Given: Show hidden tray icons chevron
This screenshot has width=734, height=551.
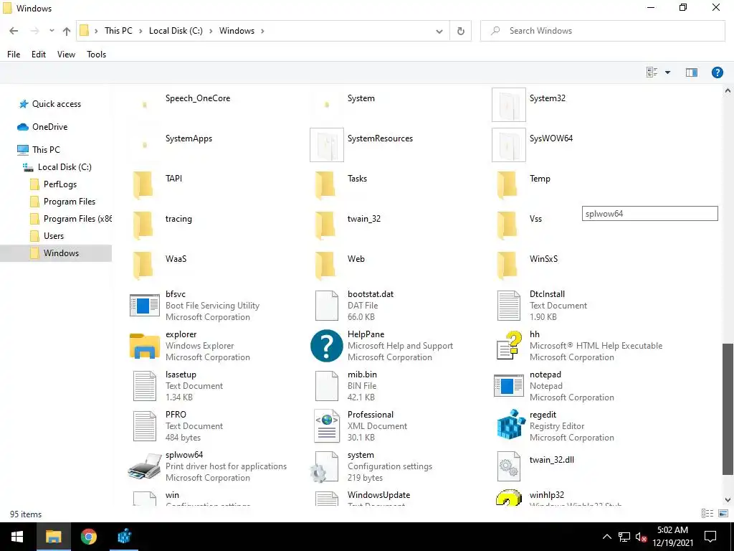Looking at the screenshot, I should 606,537.
